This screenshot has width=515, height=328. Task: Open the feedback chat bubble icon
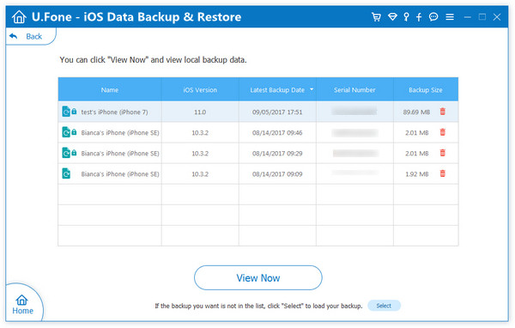pyautogui.click(x=433, y=17)
